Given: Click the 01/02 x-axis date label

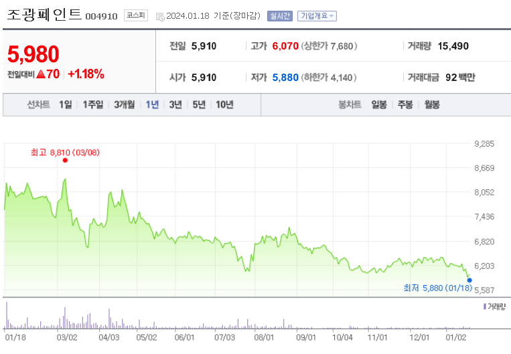Looking at the screenshot, I should click(x=456, y=337).
